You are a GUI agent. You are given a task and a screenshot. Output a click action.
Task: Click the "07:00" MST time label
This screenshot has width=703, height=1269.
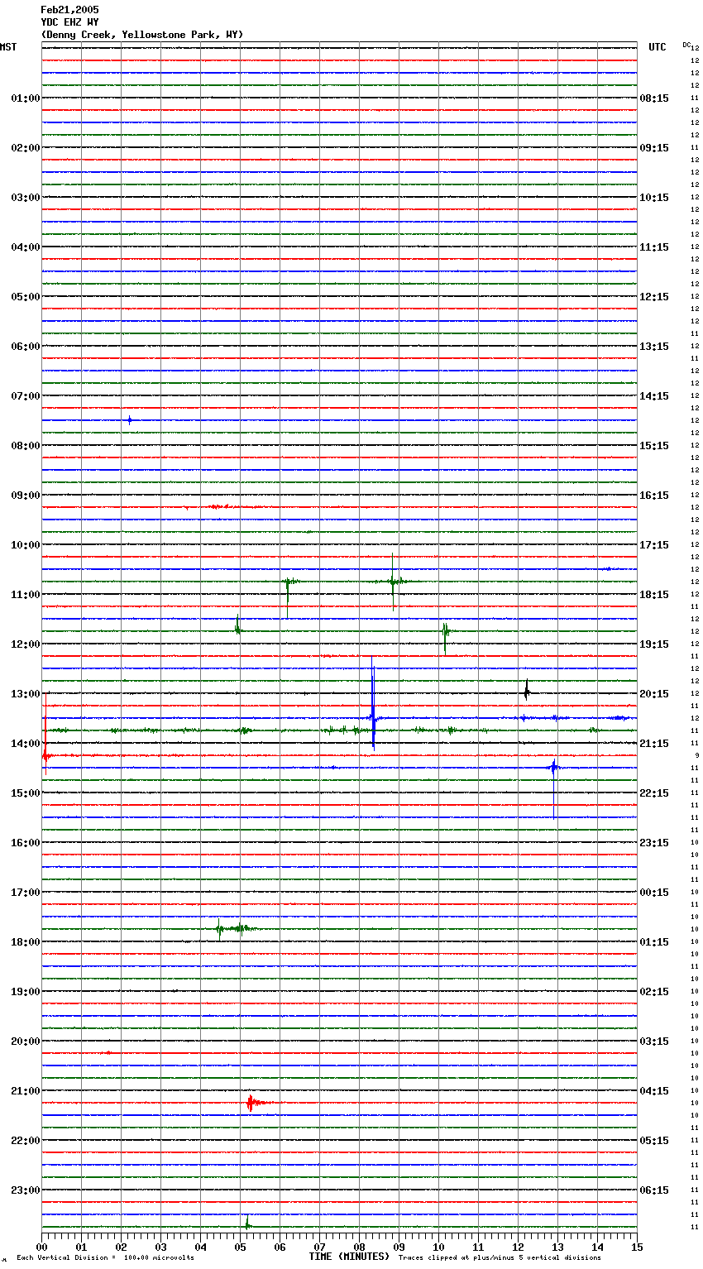(26, 396)
